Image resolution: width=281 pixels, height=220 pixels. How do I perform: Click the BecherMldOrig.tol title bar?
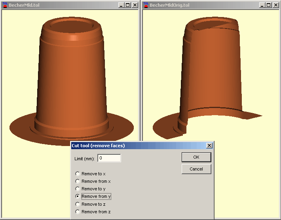click(x=211, y=5)
